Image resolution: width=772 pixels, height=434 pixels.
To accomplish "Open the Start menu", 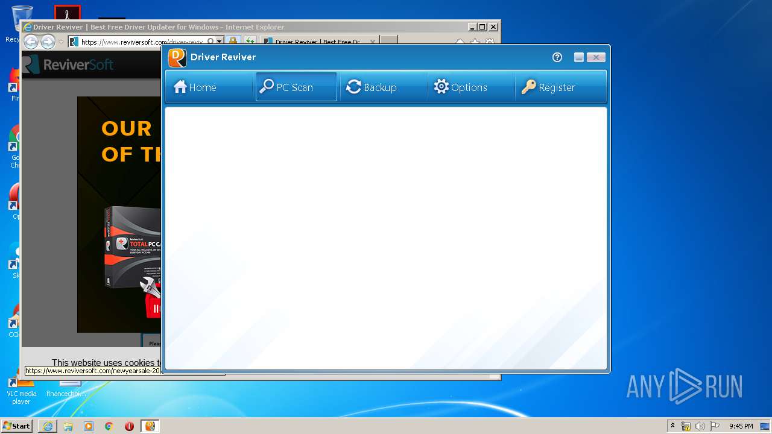I will pyautogui.click(x=16, y=426).
